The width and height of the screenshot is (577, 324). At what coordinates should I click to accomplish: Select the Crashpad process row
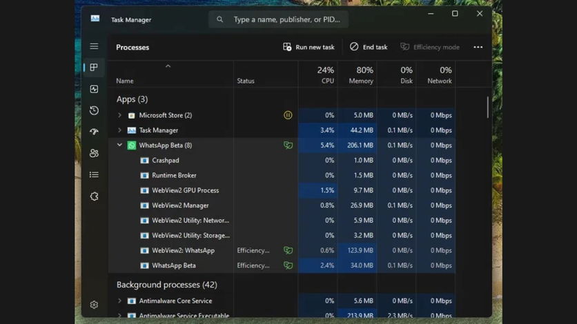click(282, 160)
